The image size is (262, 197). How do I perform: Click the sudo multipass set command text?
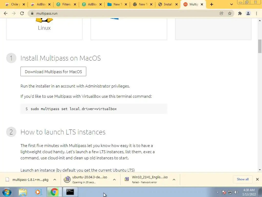[73, 109]
